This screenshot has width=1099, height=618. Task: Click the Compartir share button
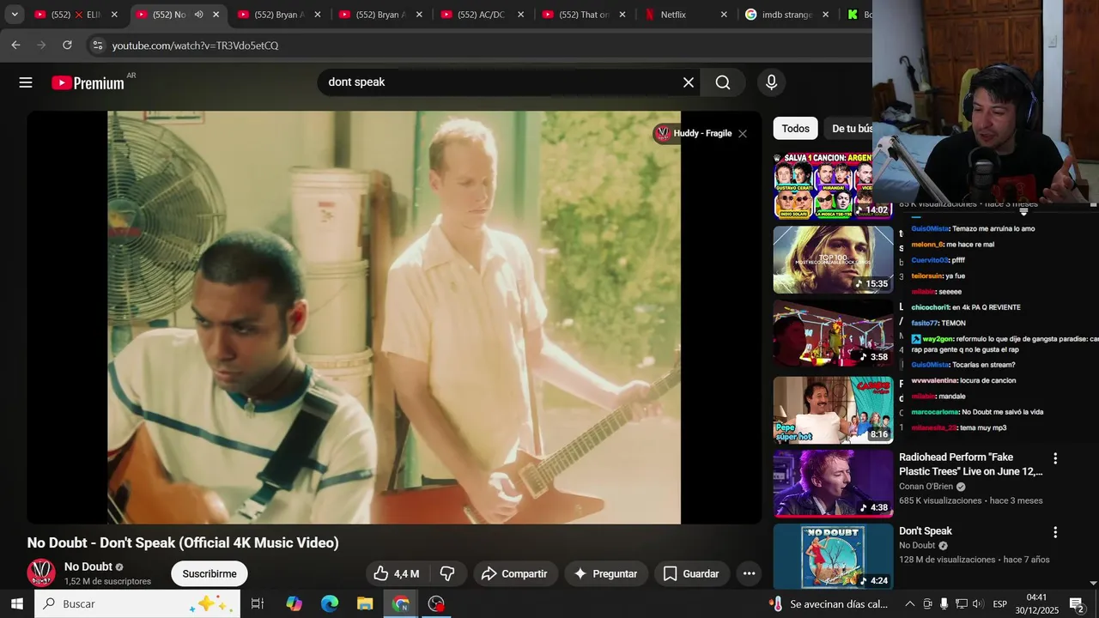click(514, 573)
